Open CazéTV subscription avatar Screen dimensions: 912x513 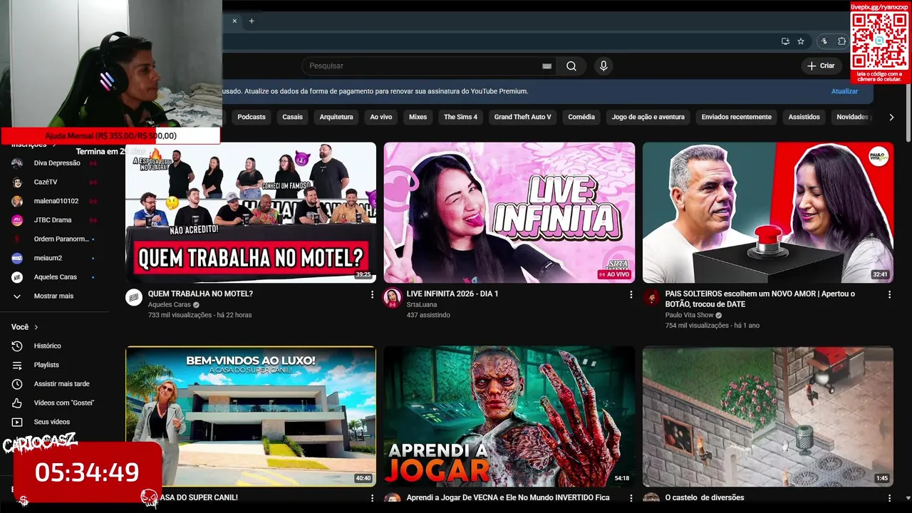[x=17, y=182]
